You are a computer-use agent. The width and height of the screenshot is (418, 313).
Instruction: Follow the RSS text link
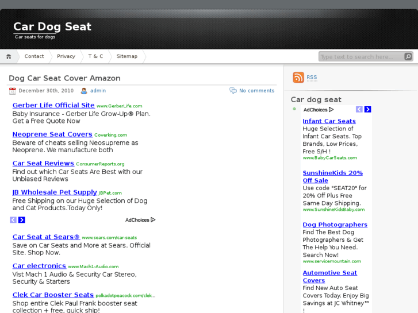(x=312, y=78)
